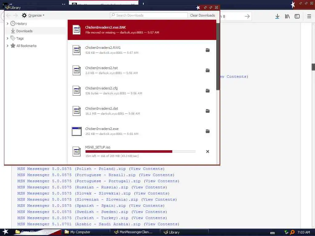
Task: Open folder for ChickenInvaders2.hst
Action: point(208,70)
